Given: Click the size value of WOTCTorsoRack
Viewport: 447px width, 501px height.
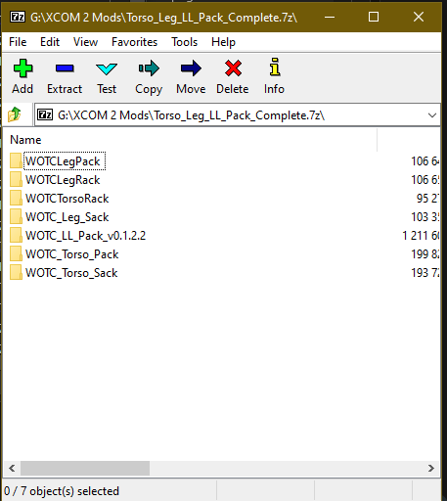Looking at the screenshot, I should pyautogui.click(x=428, y=199).
